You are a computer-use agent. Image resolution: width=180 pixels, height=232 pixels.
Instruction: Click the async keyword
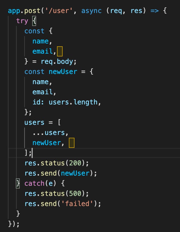(91, 11)
